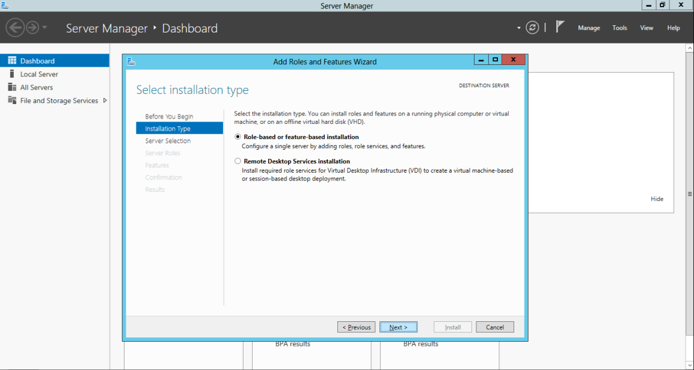
Task: Click the Previous button
Action: (356, 327)
